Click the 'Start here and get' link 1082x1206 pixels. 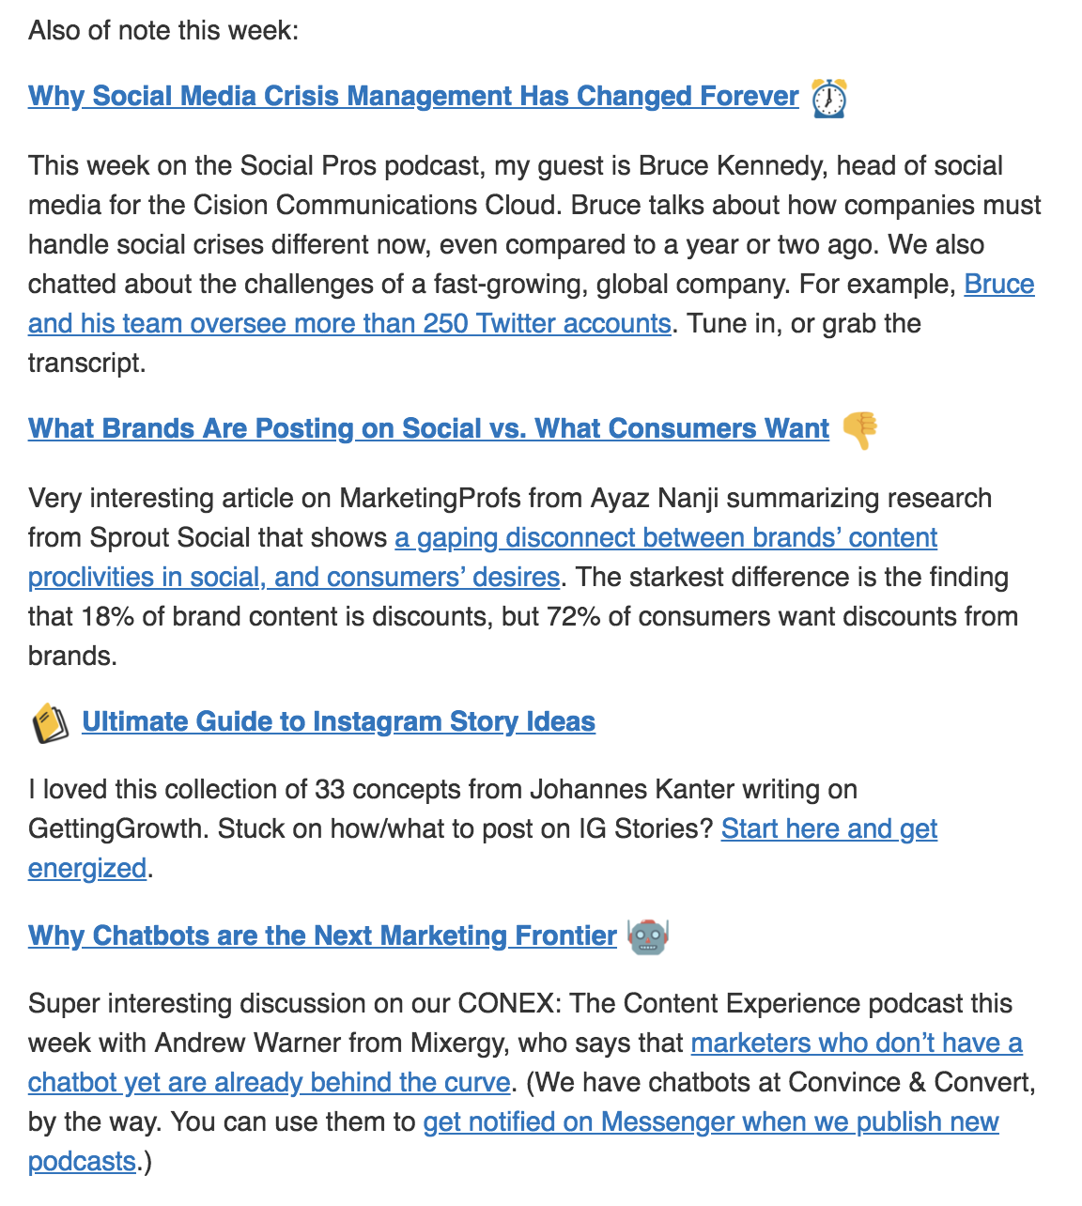pyautogui.click(x=829, y=828)
